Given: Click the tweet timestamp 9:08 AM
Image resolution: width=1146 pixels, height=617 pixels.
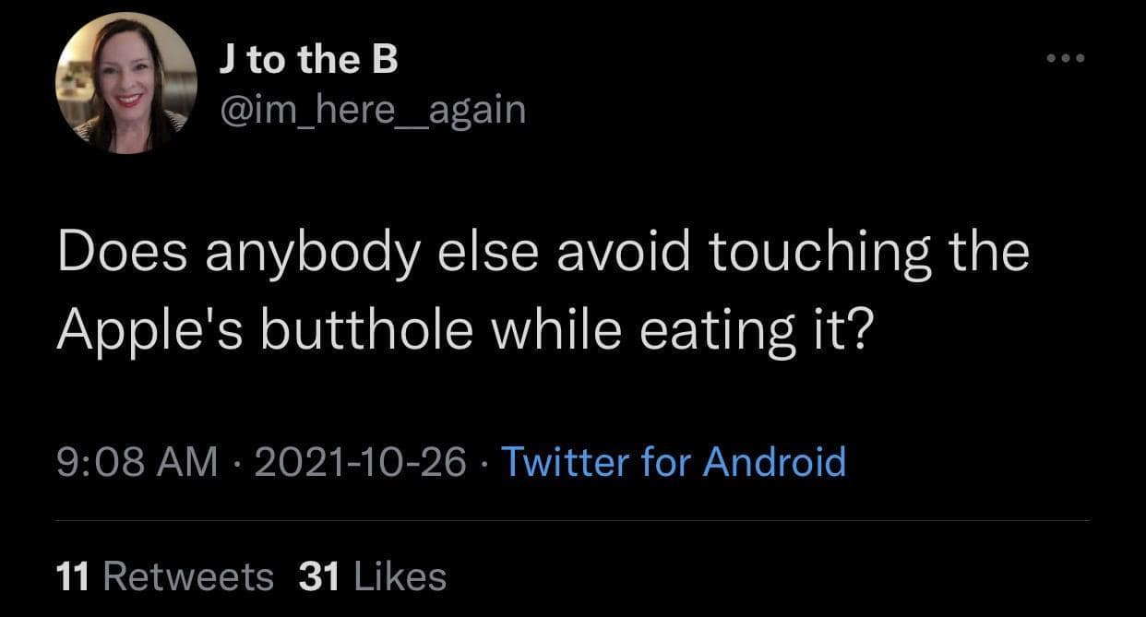Looking at the screenshot, I should click(135, 462).
